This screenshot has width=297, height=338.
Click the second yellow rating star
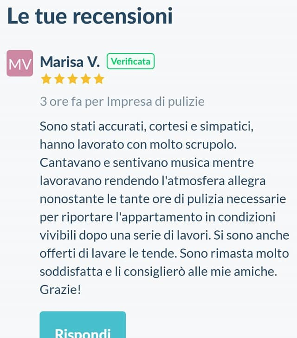[59, 79]
